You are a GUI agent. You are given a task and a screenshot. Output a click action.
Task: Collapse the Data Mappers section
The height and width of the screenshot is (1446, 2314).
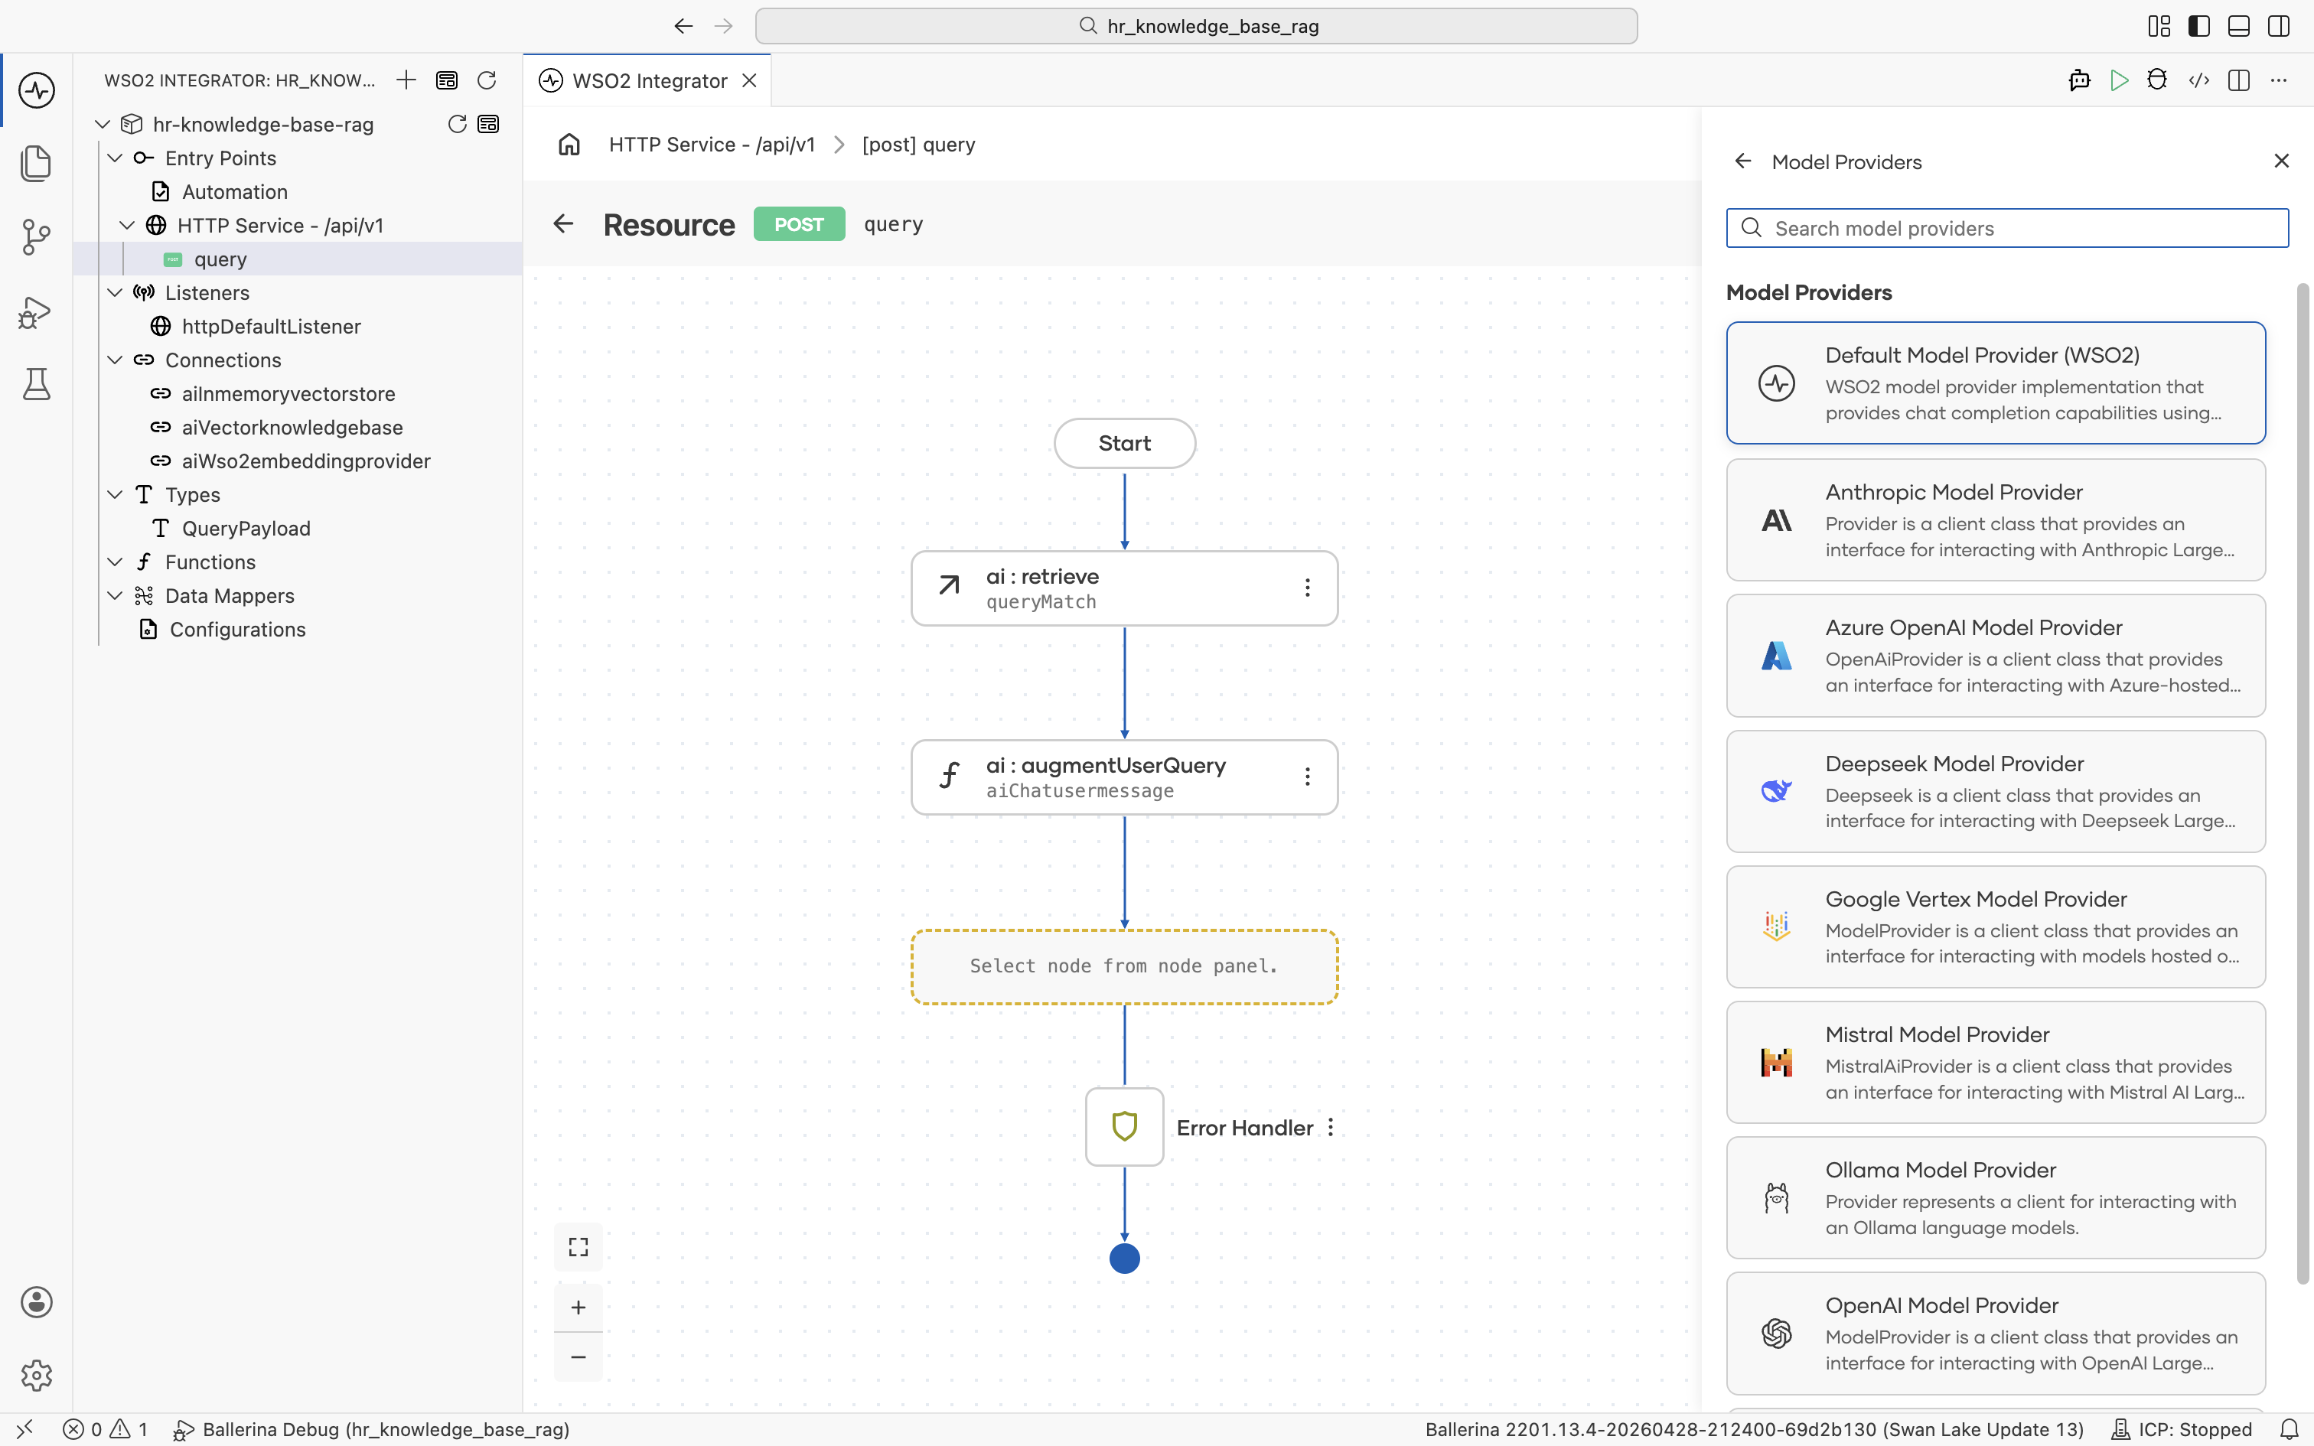pos(115,596)
